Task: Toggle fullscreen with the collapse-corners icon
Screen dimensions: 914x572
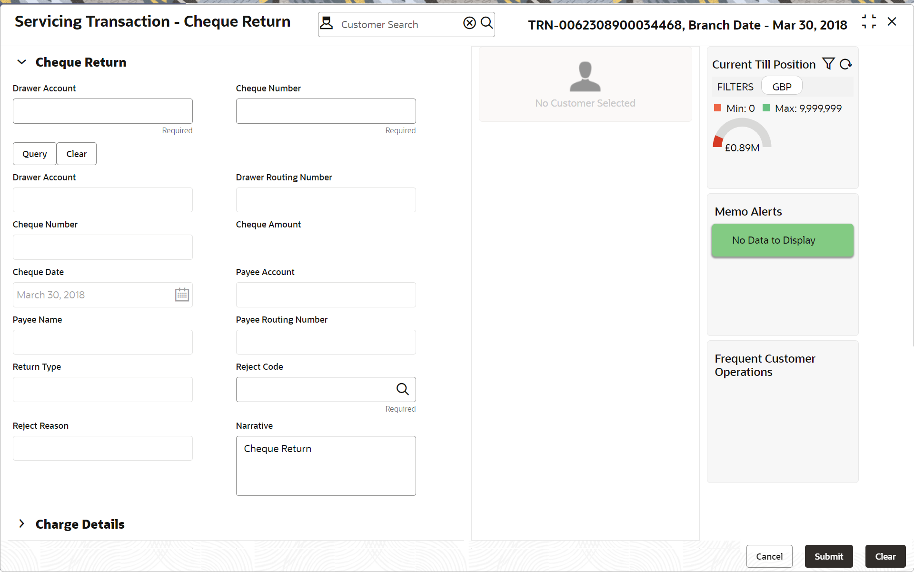Action: point(869,22)
